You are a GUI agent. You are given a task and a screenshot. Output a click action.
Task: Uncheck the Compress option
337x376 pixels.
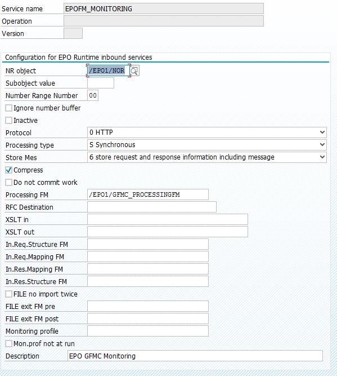click(9, 170)
